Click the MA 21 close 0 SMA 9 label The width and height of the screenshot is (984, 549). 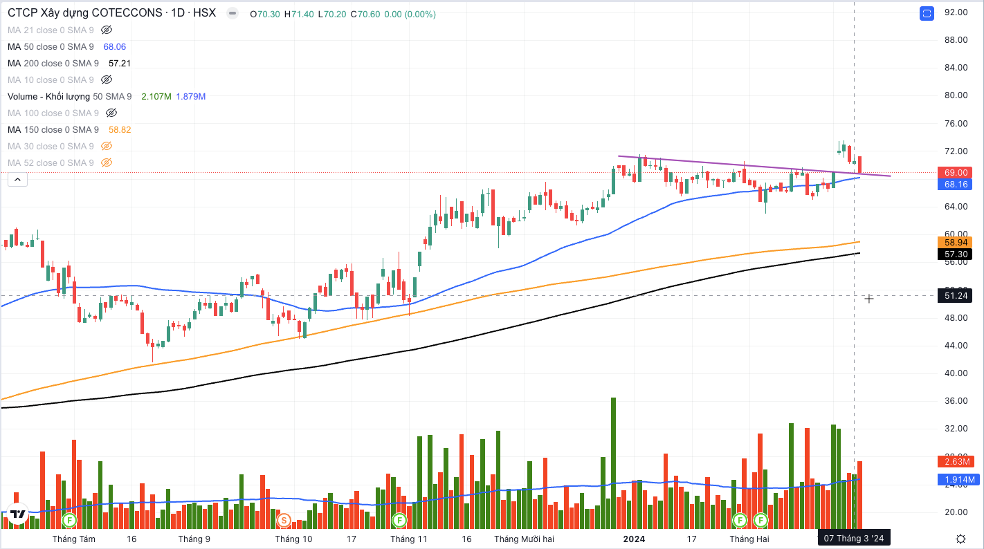(51, 30)
